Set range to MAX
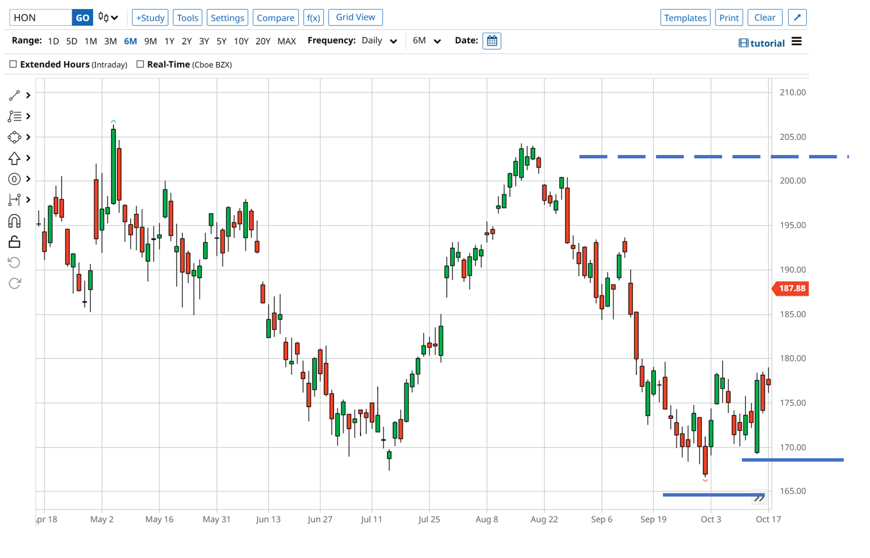870x558 pixels. click(x=287, y=41)
